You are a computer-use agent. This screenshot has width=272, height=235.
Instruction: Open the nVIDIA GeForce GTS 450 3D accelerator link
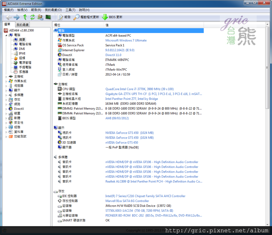coord(122,142)
